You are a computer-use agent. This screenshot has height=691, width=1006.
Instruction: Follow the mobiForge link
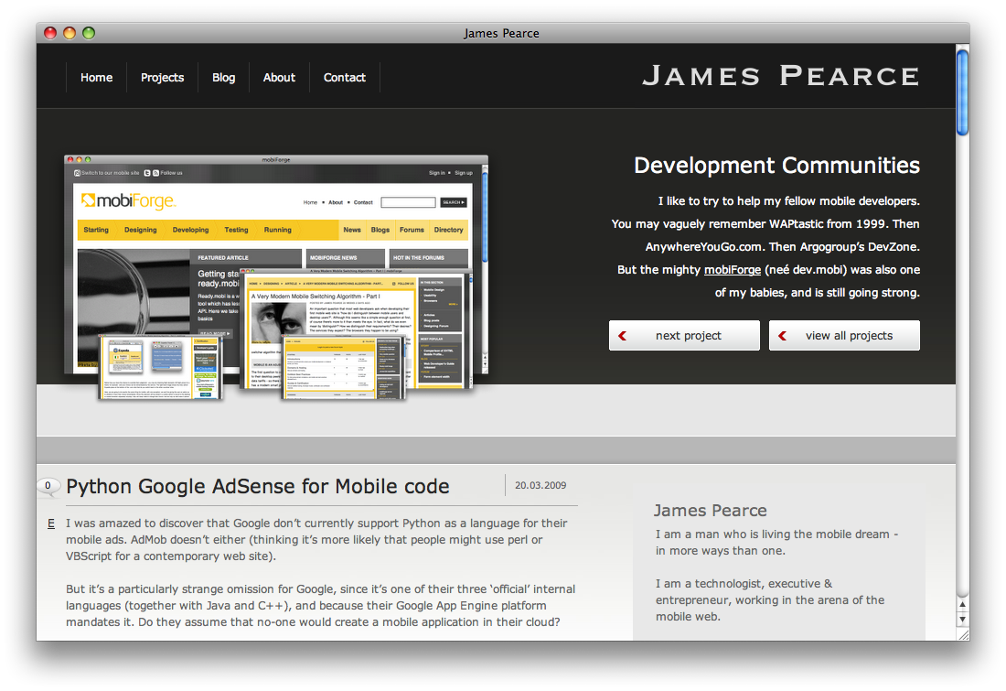tap(732, 270)
